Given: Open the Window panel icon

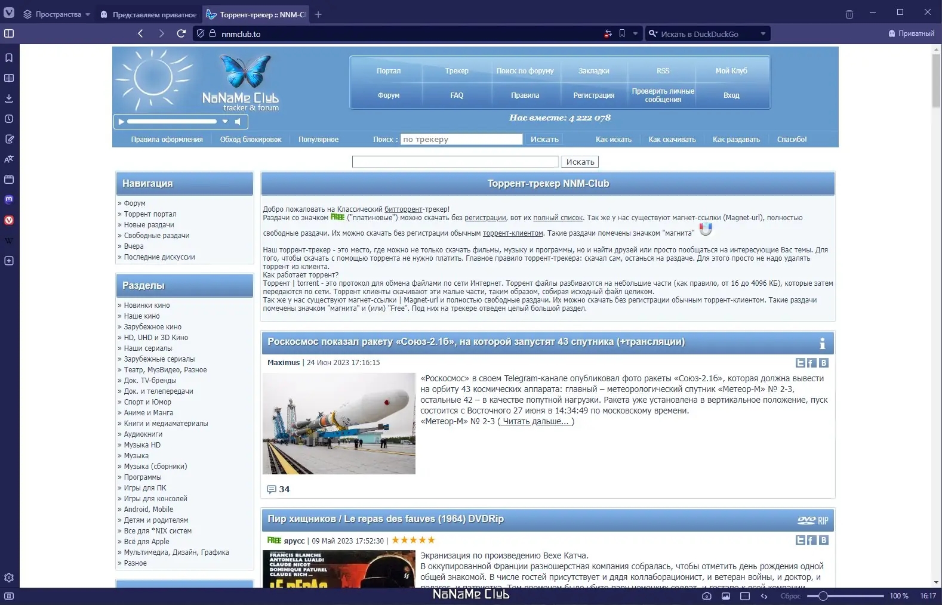Looking at the screenshot, I should (9, 180).
